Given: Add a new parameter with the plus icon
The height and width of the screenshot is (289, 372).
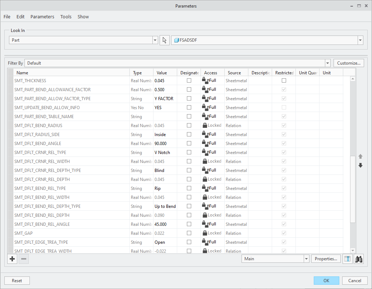Looking at the screenshot, I should pyautogui.click(x=12, y=258).
